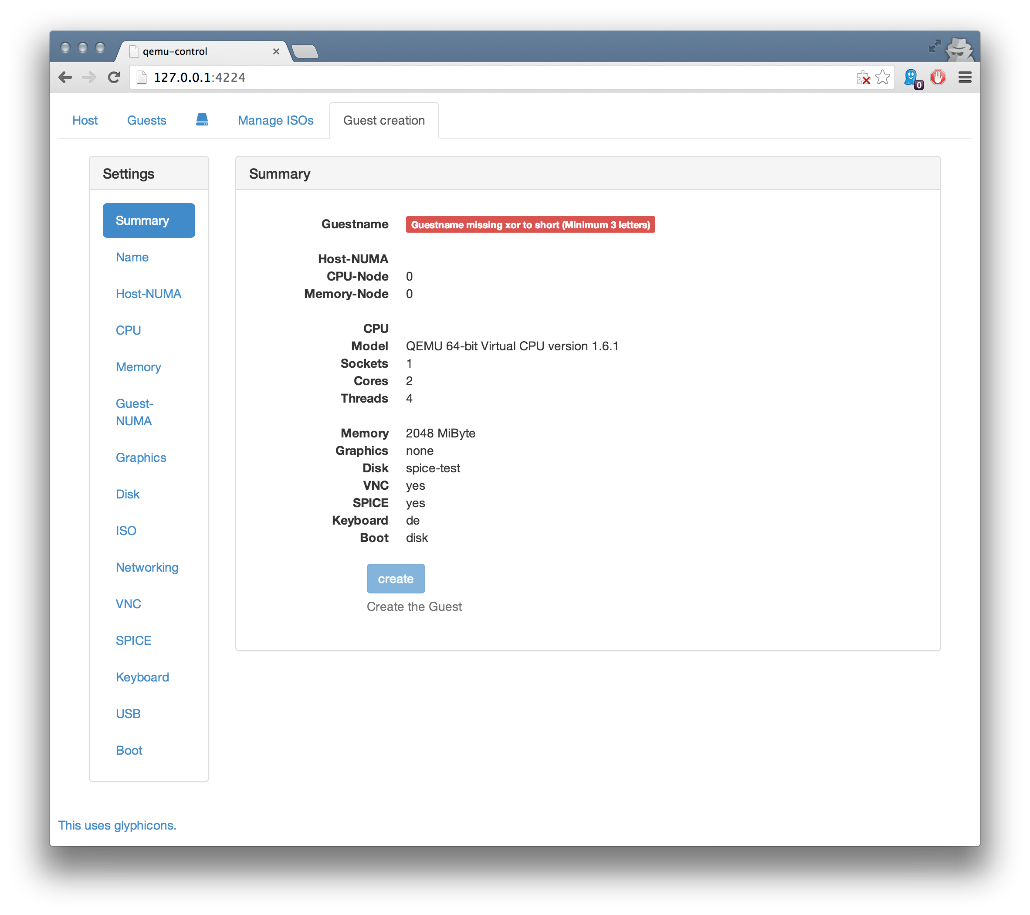Viewport: 1030px width, 915px height.
Task: Bookmark page with star icon
Action: 882,77
